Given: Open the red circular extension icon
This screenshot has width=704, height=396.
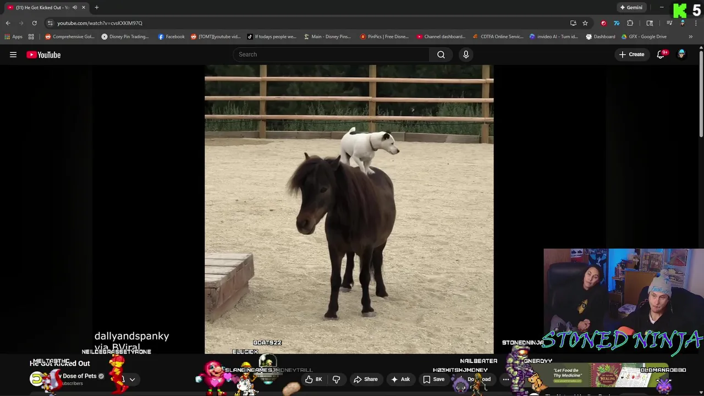Looking at the screenshot, I should (603, 23).
